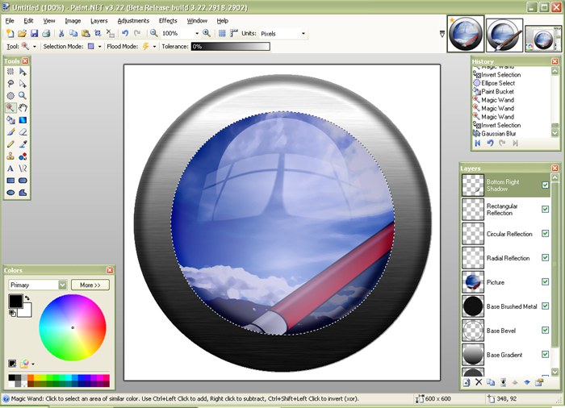The height and width of the screenshot is (408, 565).
Task: Select the Magic Wand tool in Tools panel
Action: (10, 108)
